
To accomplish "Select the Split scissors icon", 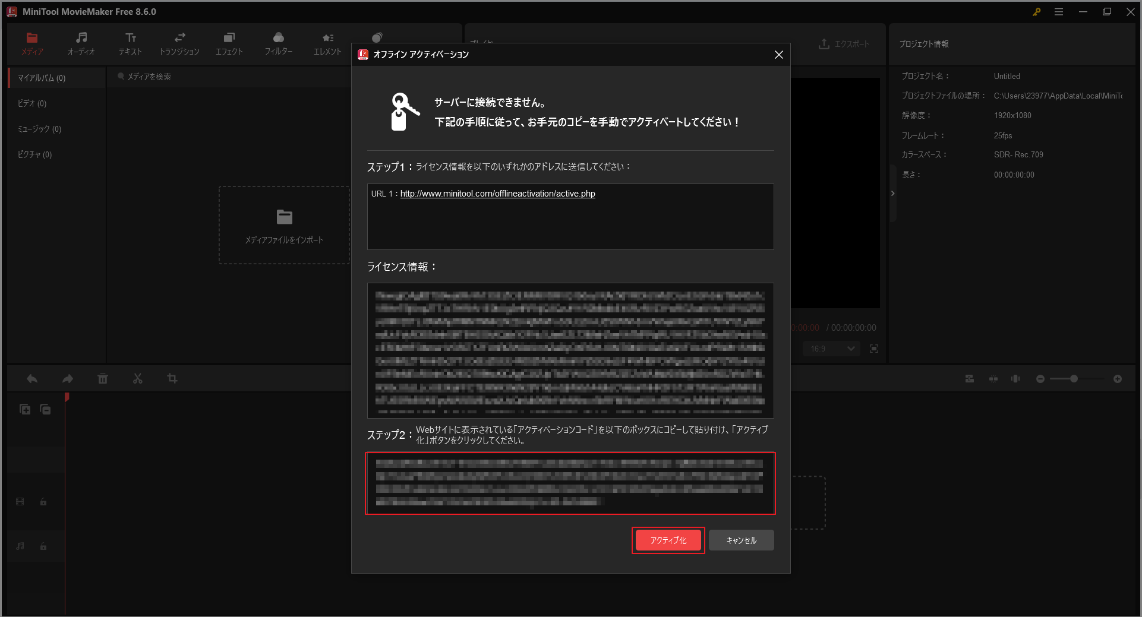I will pos(137,378).
